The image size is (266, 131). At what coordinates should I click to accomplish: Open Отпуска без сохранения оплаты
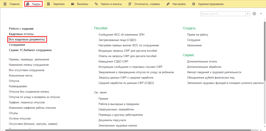(29, 92)
